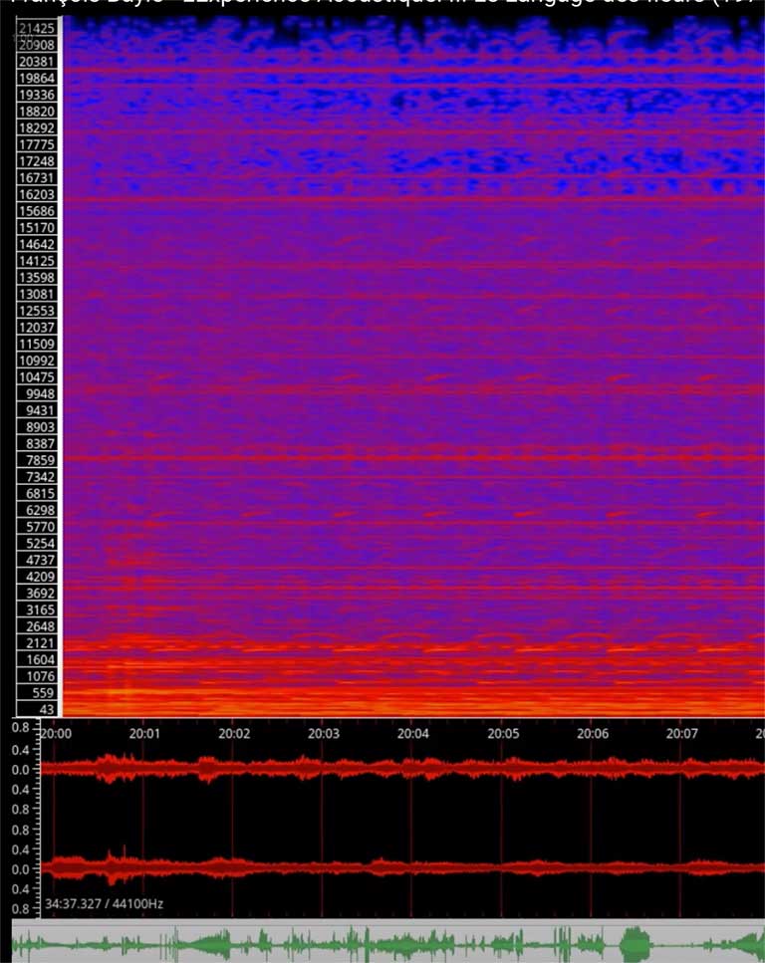The height and width of the screenshot is (963, 765).
Task: Select the 15170 frequency label
Action: point(37,227)
